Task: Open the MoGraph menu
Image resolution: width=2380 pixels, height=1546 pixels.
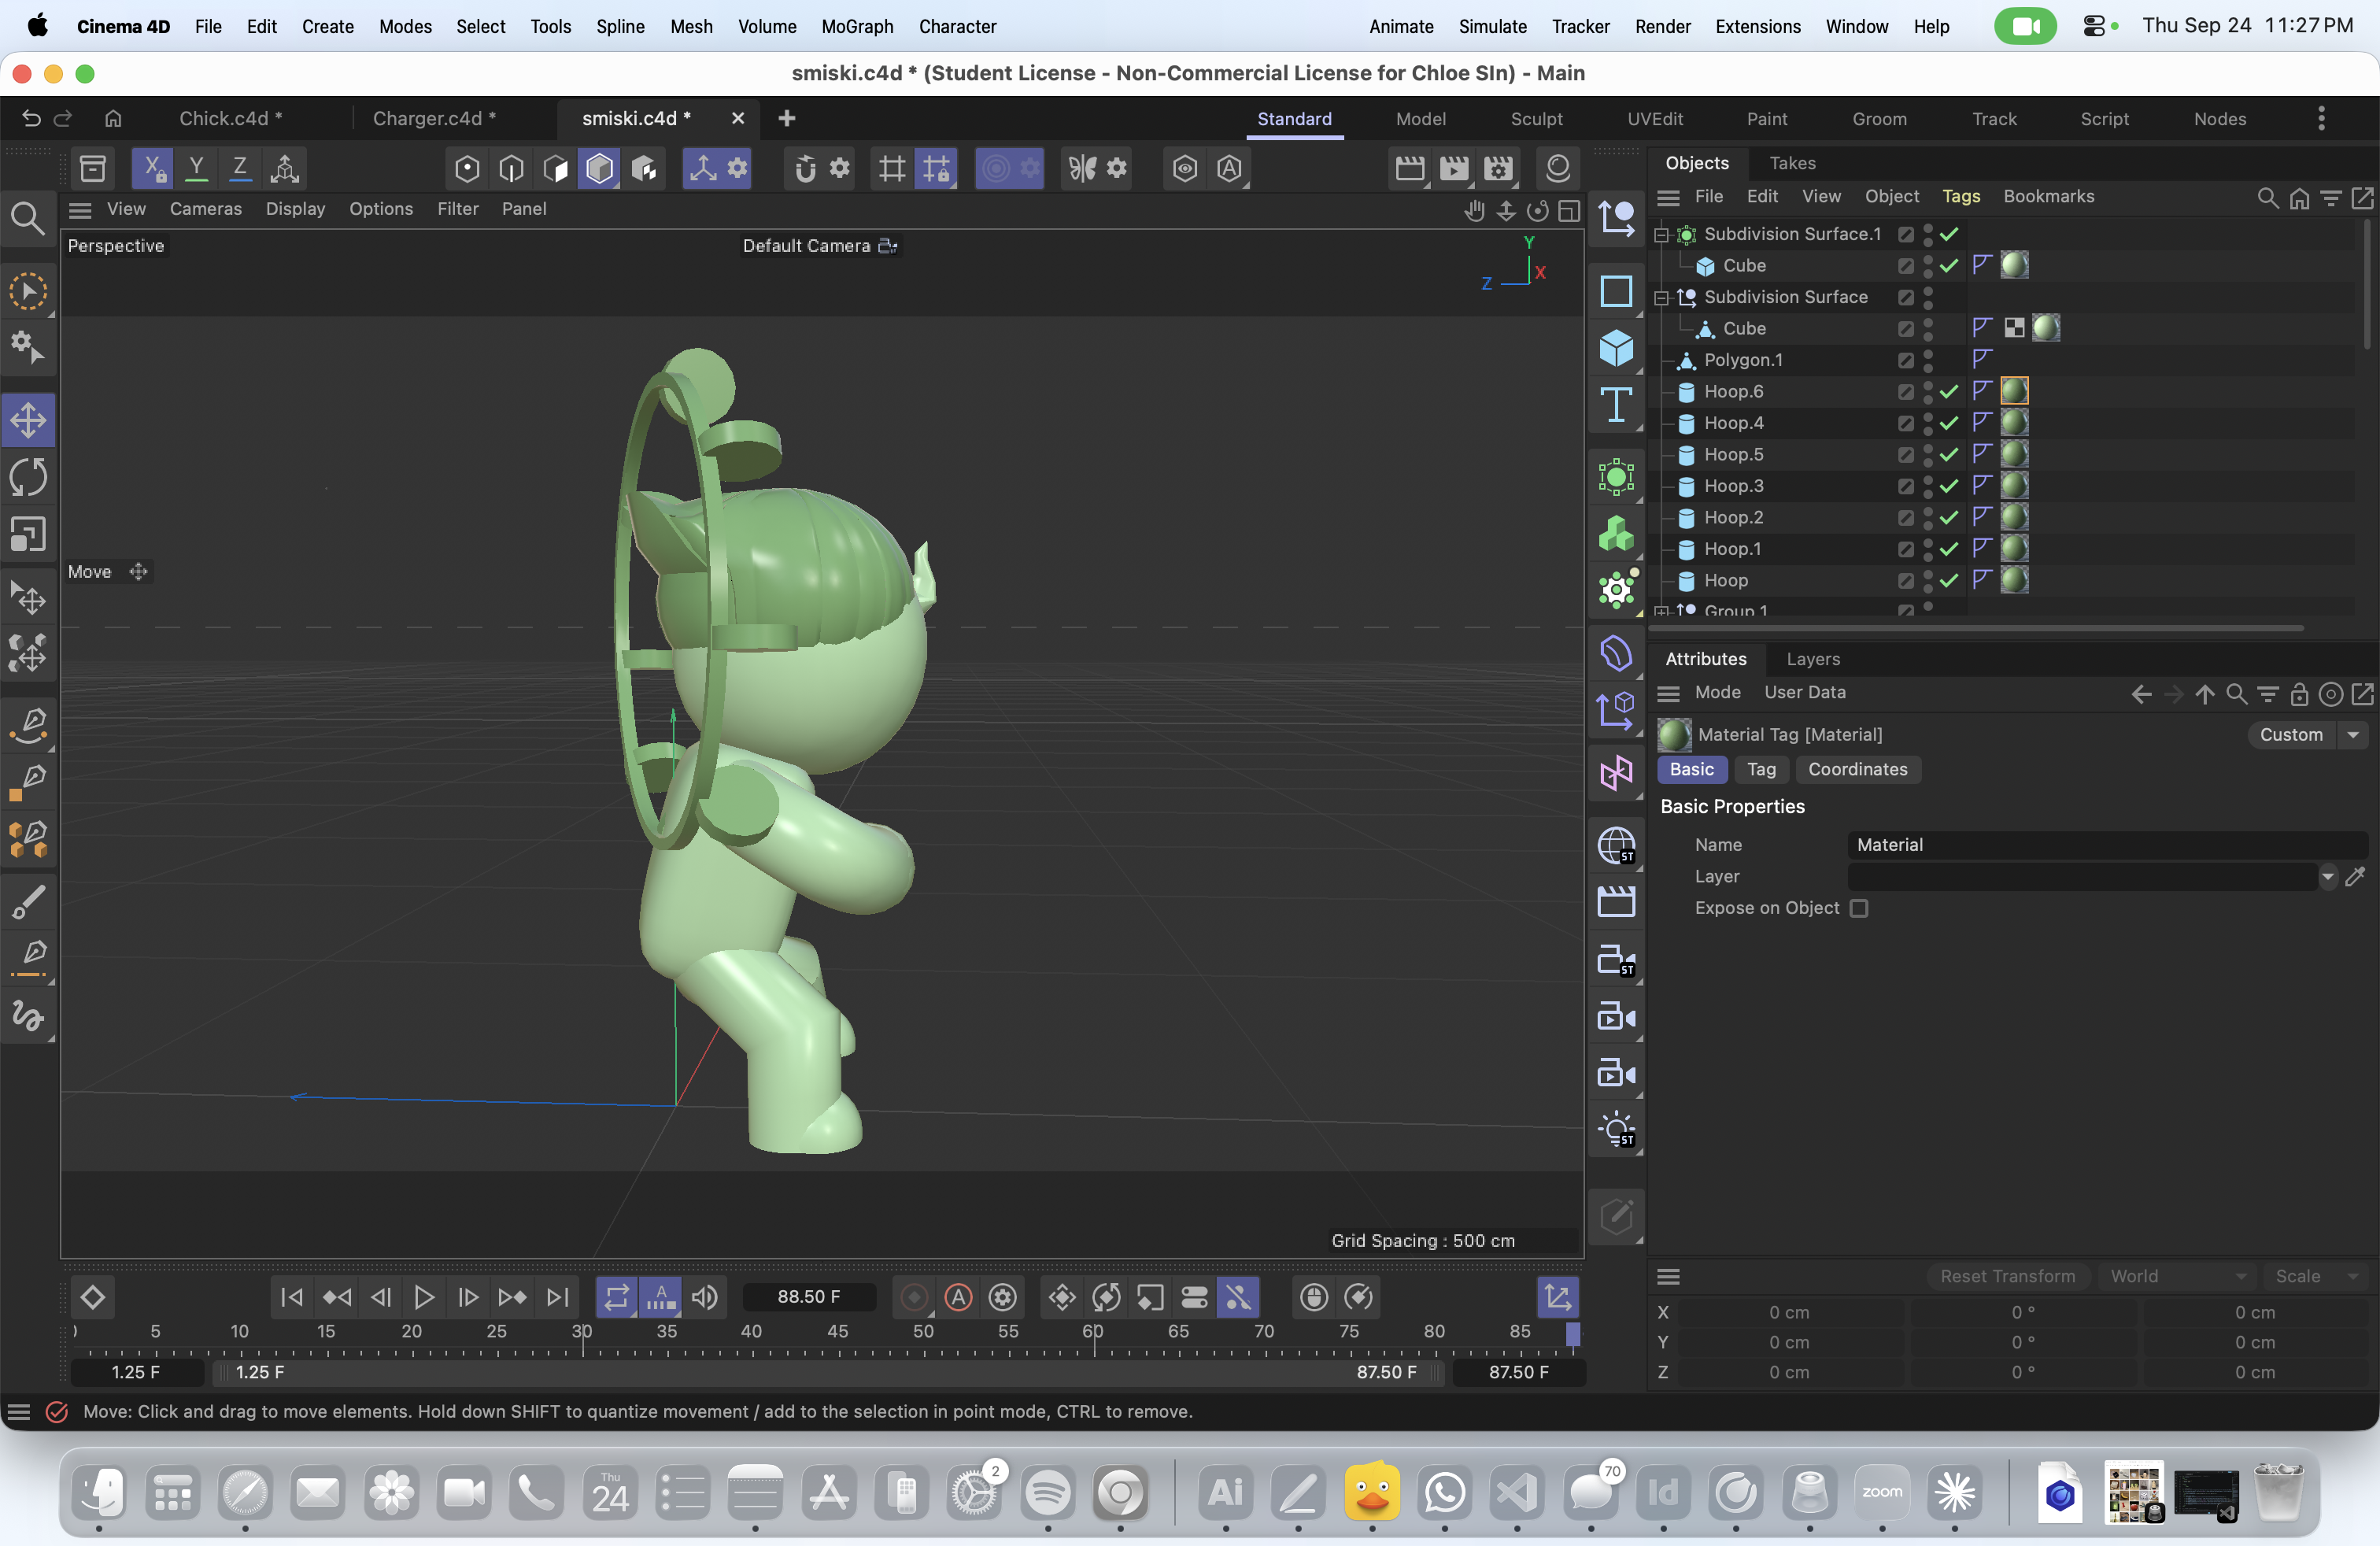Action: (857, 27)
